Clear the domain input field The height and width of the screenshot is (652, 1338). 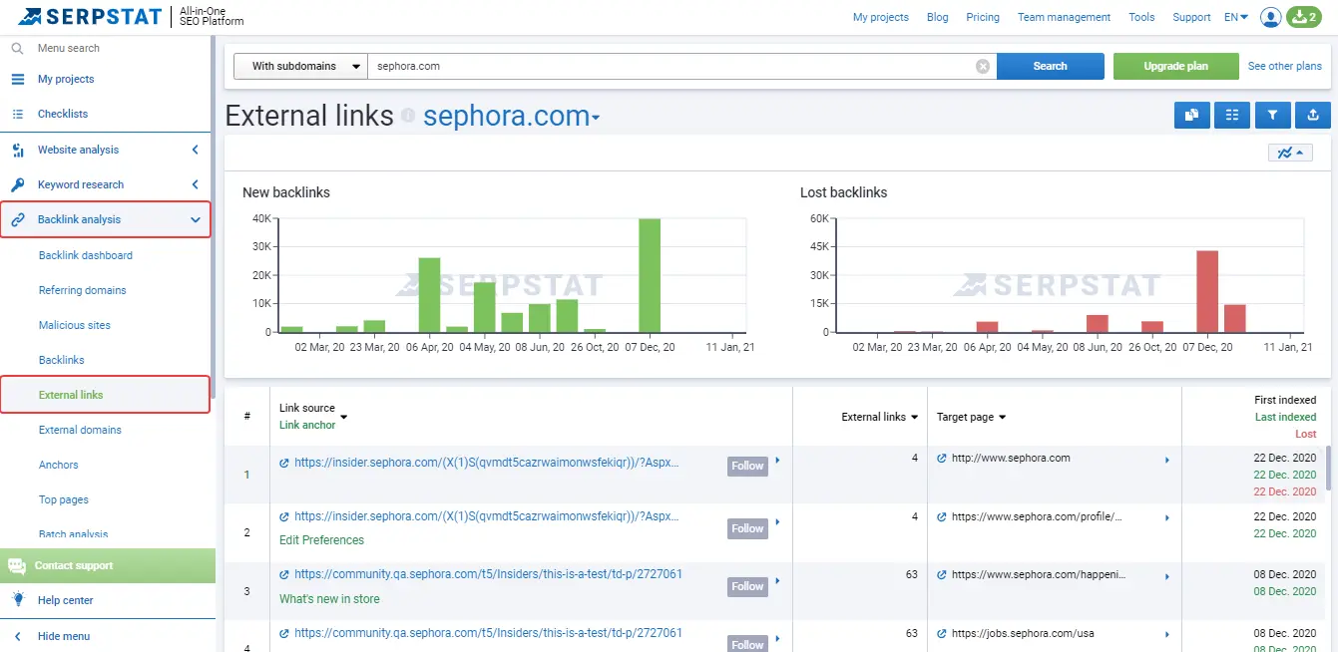pyautogui.click(x=983, y=66)
